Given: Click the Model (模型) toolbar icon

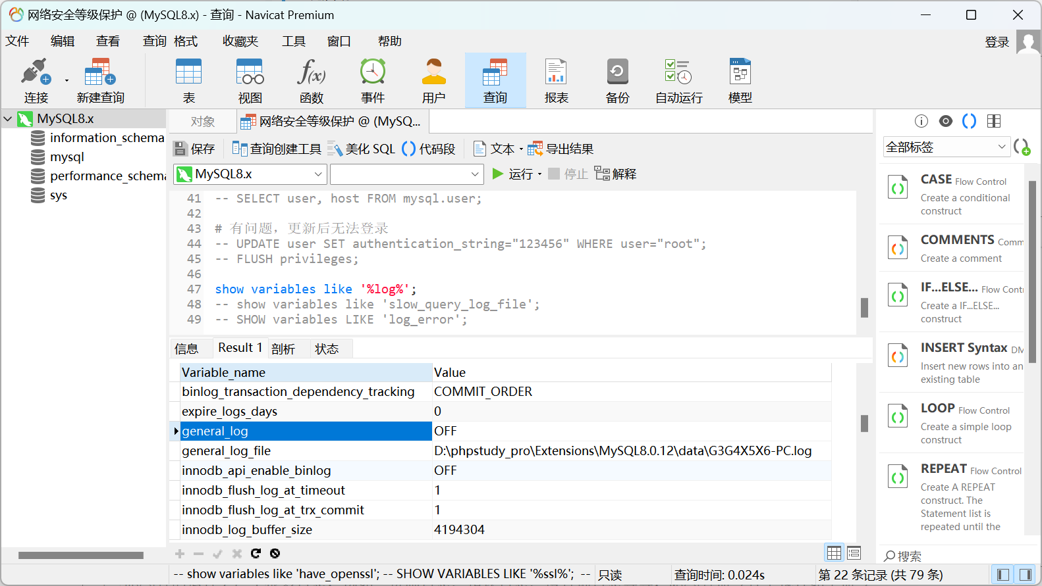Looking at the screenshot, I should tap(740, 80).
